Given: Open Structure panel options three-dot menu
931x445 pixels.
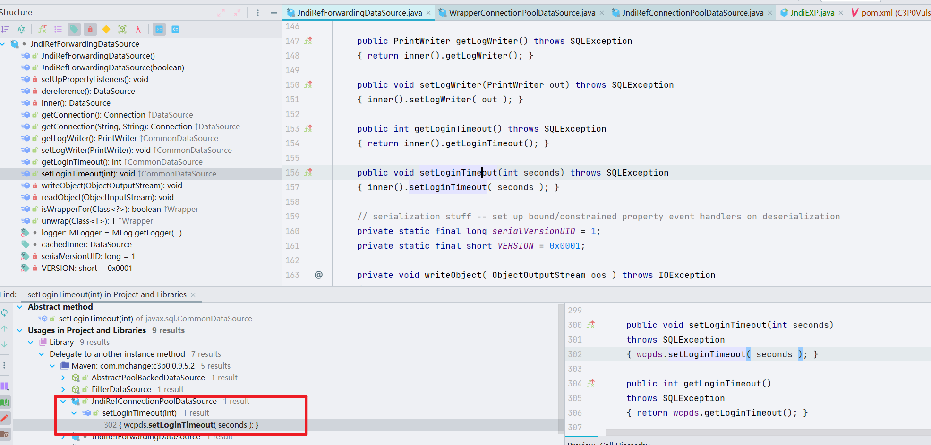Looking at the screenshot, I should click(258, 13).
